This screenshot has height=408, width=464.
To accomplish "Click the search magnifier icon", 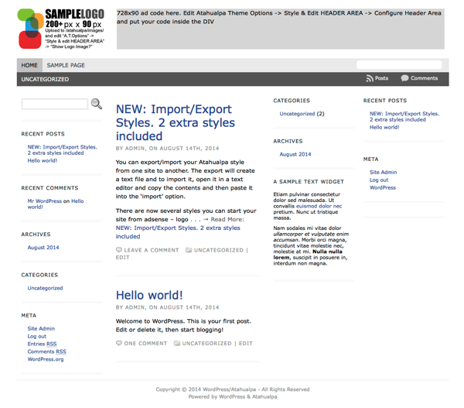I will (97, 104).
